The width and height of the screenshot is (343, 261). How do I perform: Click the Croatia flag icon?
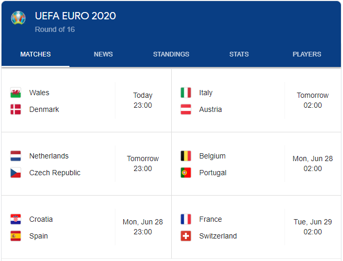tap(16, 220)
